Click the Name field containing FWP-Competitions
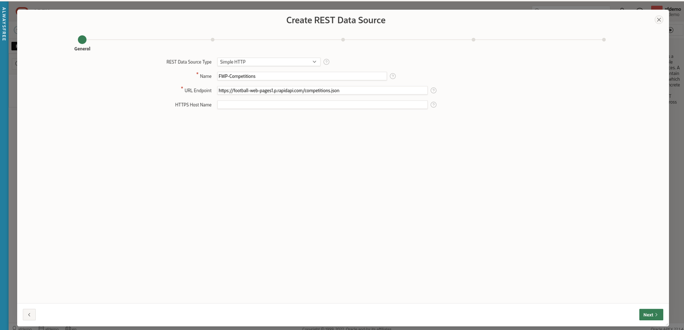684x330 pixels. pyautogui.click(x=301, y=76)
